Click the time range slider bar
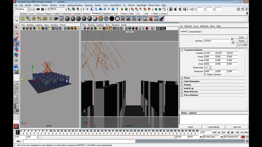This screenshot has width=262, height=147. (106, 137)
